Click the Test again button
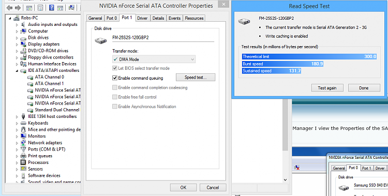The height and width of the screenshot is (196, 388). [327, 88]
